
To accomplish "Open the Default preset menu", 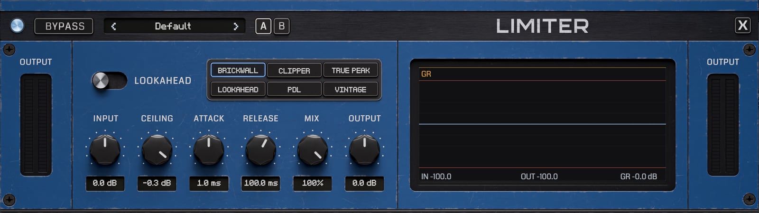I will (x=173, y=26).
